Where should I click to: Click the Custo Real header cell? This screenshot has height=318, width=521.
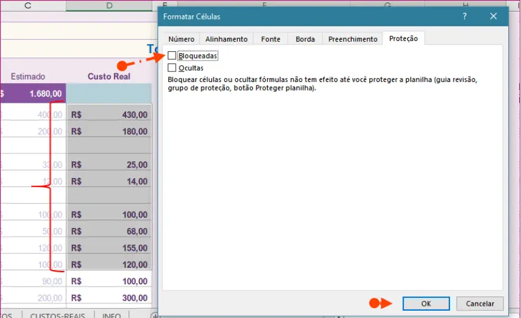pos(109,76)
